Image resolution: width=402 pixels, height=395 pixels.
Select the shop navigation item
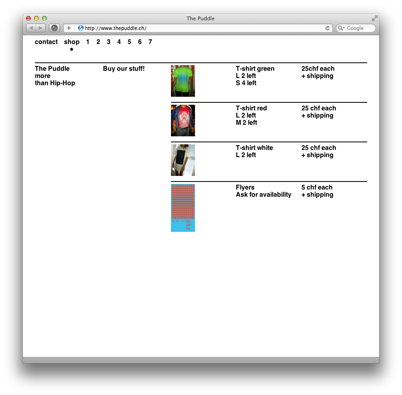(72, 42)
